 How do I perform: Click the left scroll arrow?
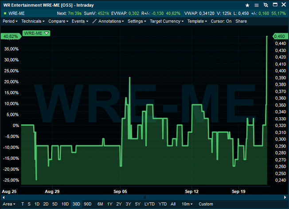click(4, 197)
